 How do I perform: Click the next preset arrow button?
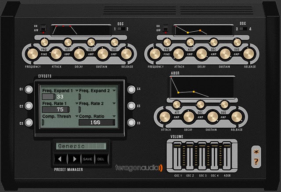click(75, 159)
